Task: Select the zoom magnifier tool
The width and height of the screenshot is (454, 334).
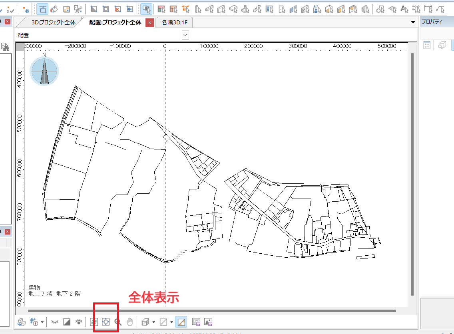Action: [117, 321]
